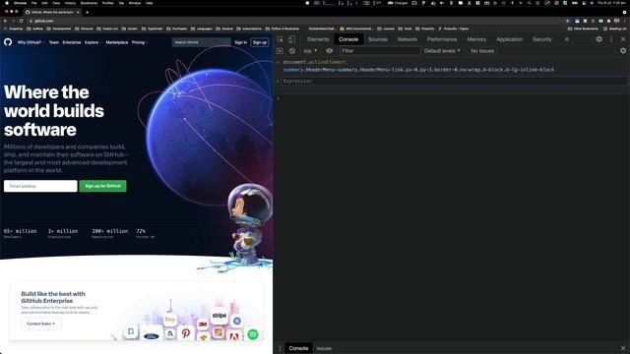The height and width of the screenshot is (354, 630).
Task: Open the top JavaScript context dropdown
Action: coord(310,51)
